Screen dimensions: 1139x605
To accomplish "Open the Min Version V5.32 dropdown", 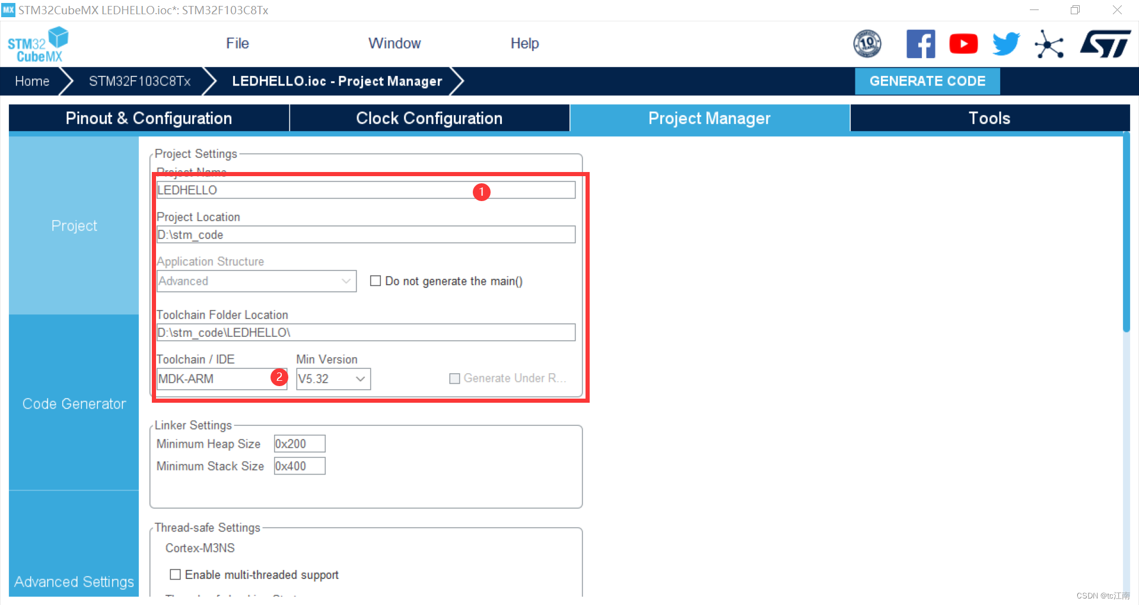I will [333, 378].
